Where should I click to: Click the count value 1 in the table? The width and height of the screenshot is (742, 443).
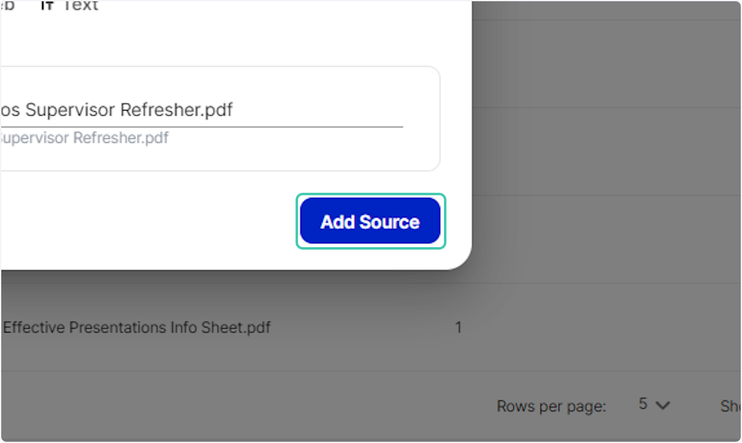(459, 327)
